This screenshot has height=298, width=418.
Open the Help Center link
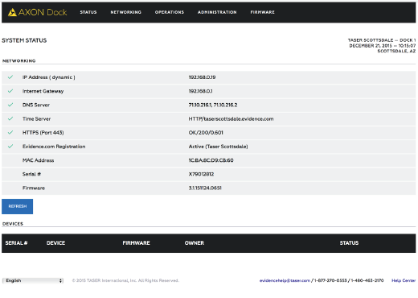pos(404,280)
